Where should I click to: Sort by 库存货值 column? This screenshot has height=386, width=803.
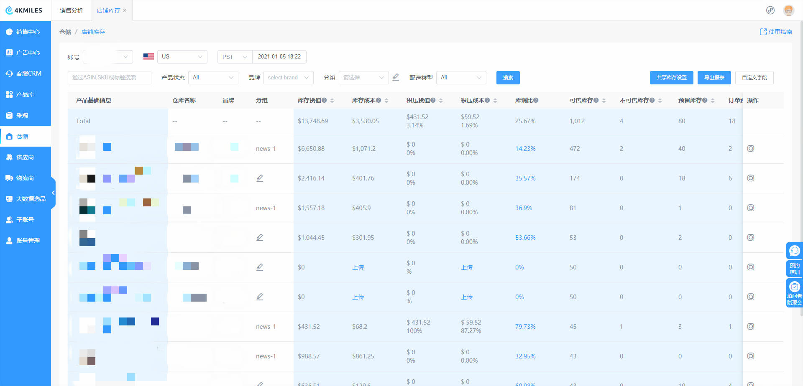pyautogui.click(x=332, y=101)
